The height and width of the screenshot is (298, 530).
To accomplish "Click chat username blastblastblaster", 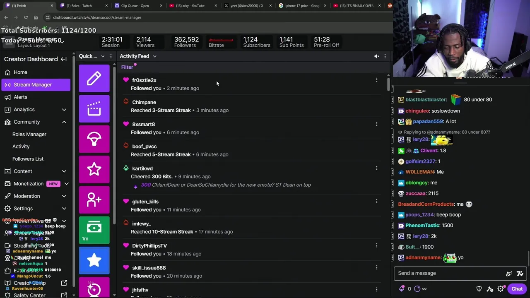I will pos(426,100).
